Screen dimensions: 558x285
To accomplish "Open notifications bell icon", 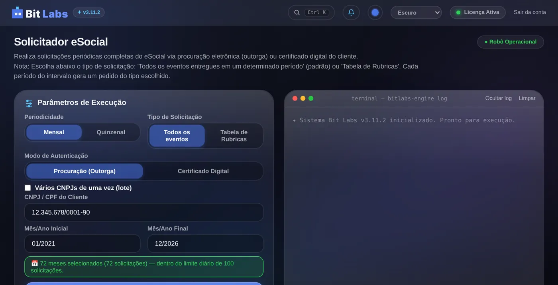I will [351, 12].
